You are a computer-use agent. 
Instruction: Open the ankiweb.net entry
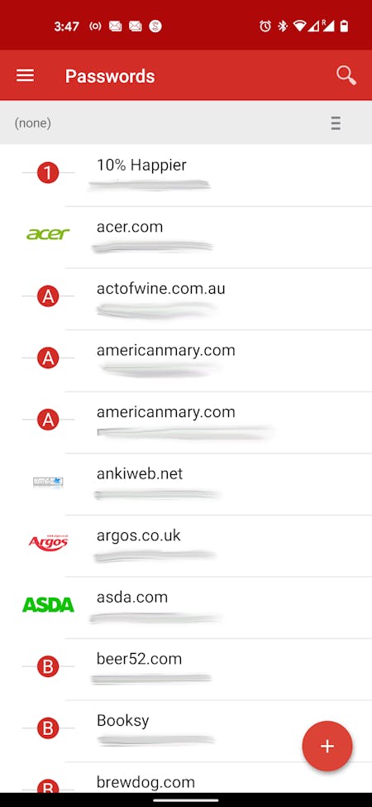point(186,484)
